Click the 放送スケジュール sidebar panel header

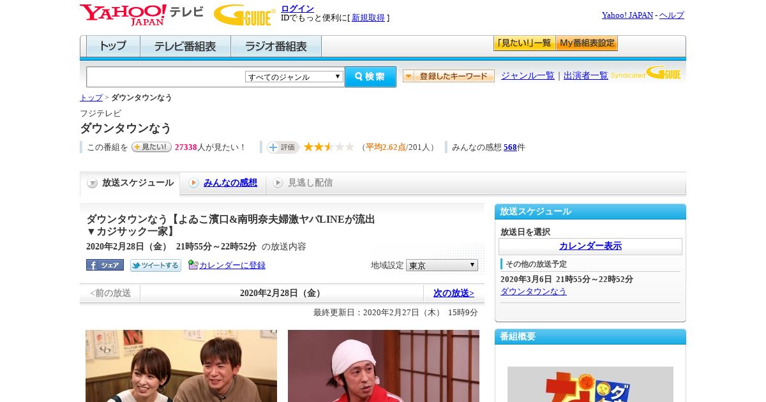(590, 211)
